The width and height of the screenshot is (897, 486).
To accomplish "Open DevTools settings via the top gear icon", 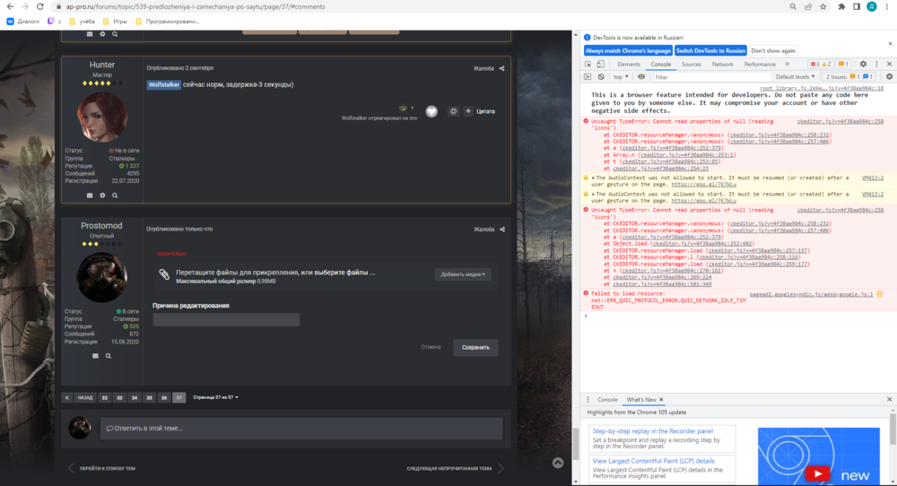I will (x=863, y=64).
